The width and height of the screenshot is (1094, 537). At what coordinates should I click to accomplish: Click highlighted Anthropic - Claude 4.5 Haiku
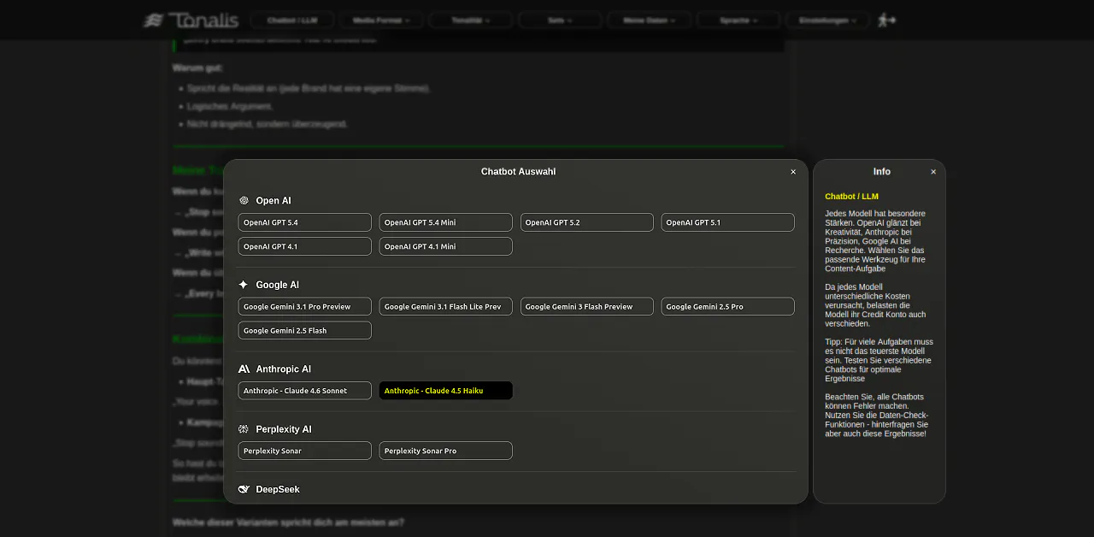coord(446,391)
